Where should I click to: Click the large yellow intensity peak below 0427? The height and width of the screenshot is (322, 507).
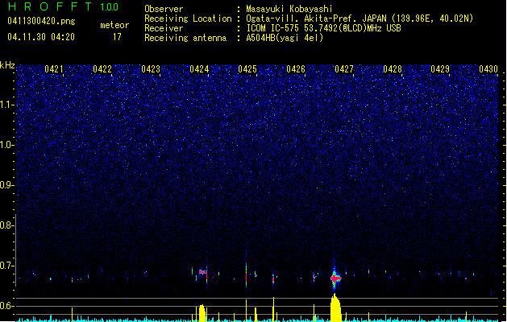point(335,308)
